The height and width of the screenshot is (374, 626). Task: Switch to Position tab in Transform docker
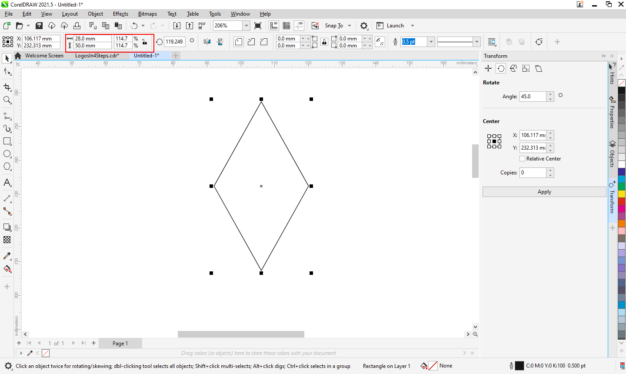(488, 68)
